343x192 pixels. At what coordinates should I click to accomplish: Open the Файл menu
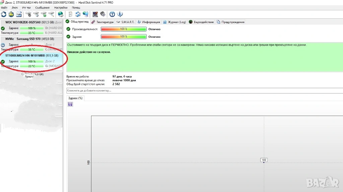4,7
